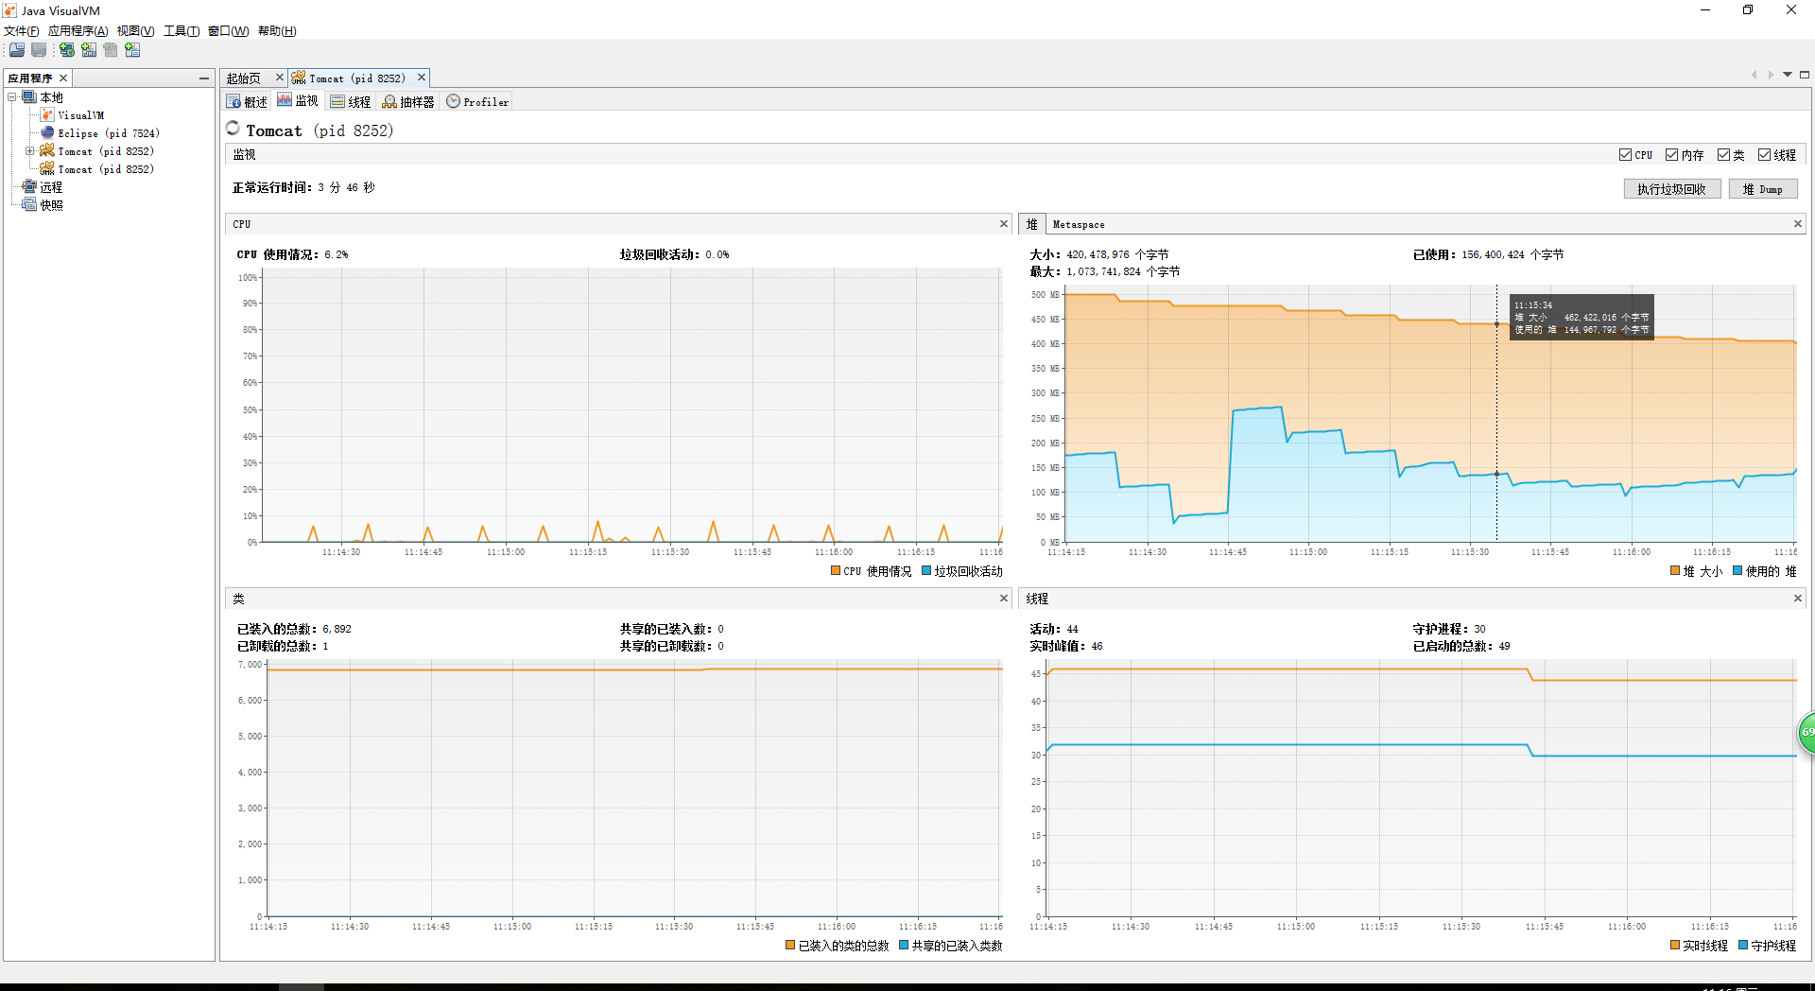The image size is (1815, 991).
Task: Click the 本地 computer icon in tree
Action: pos(29,97)
